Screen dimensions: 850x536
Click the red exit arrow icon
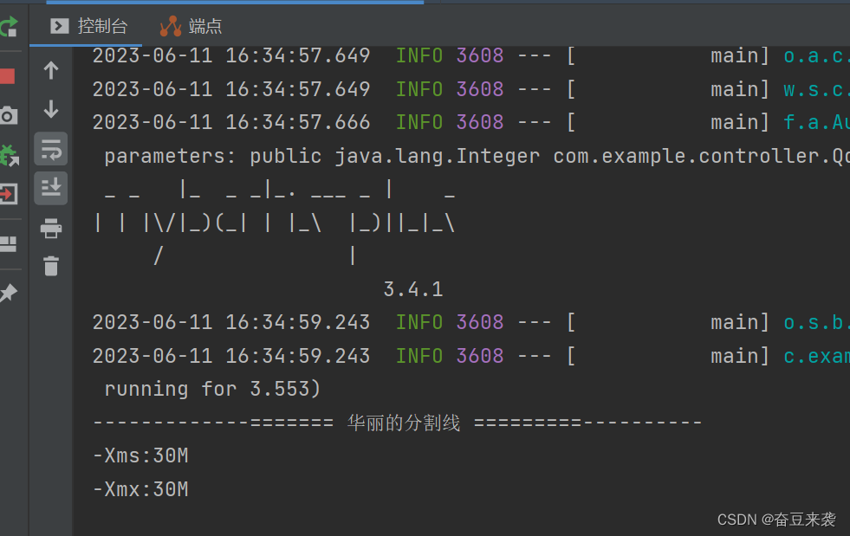click(8, 194)
